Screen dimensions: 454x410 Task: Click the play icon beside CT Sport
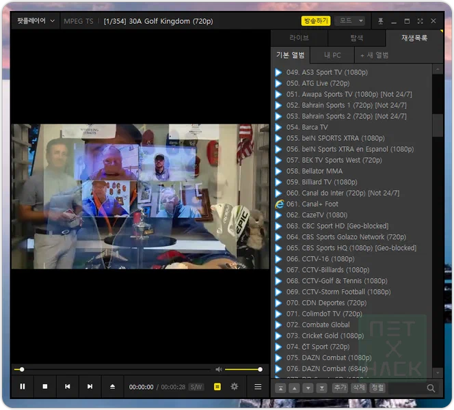tap(278, 346)
